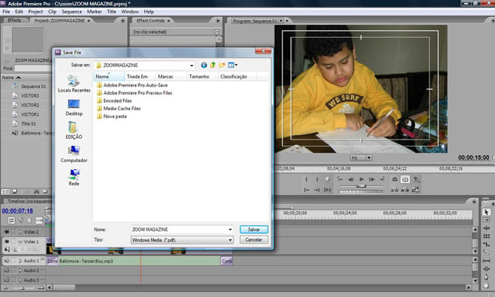This screenshot has width=495, height=297.
Task: Select Computador in the places sidebar
Action: (74, 153)
